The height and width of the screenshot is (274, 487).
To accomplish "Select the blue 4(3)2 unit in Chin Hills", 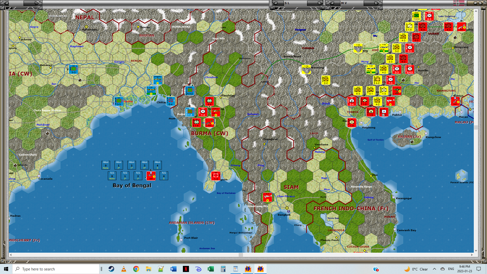I will (x=190, y=91).
